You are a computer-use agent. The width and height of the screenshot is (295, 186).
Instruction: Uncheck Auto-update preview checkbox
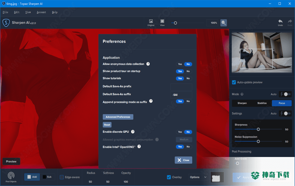pyautogui.click(x=234, y=82)
